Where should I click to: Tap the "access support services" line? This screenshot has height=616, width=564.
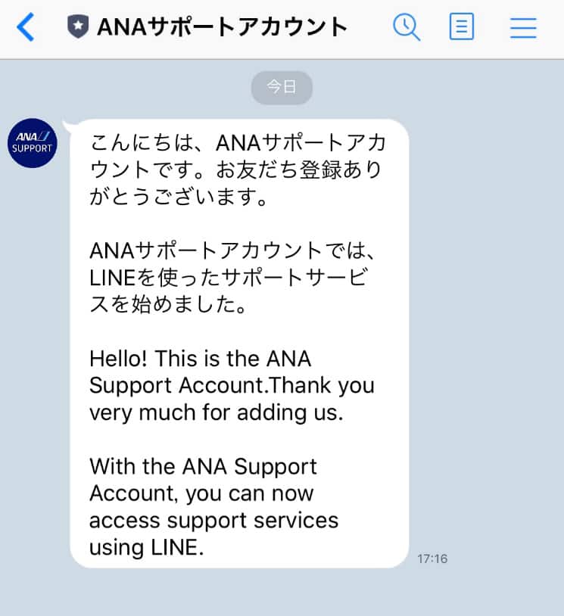pyautogui.click(x=213, y=521)
